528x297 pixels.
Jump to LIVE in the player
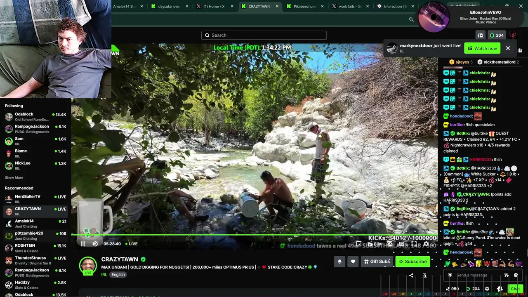tap(132, 244)
